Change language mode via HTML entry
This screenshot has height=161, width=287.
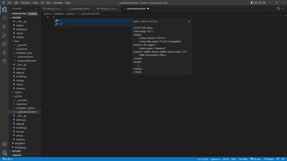(243, 159)
